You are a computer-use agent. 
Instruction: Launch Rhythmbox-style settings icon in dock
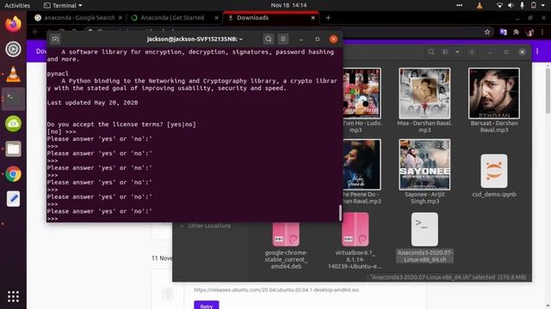click(14, 49)
